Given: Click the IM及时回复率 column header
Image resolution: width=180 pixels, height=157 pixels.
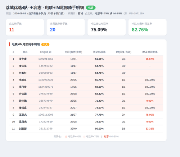Looking at the screenshot, I should click(150, 52).
